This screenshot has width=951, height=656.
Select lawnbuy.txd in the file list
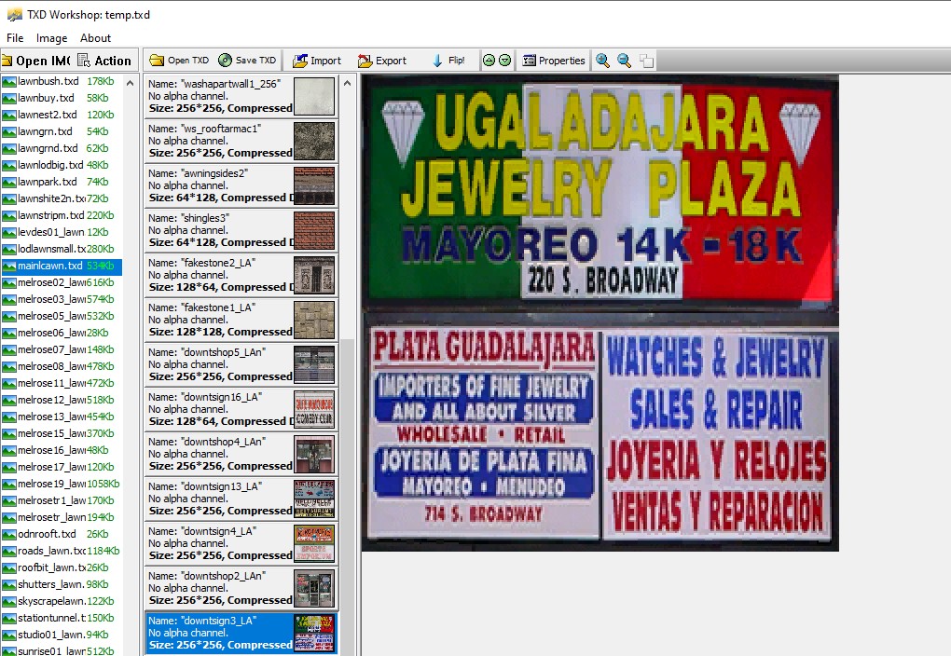[x=62, y=98]
